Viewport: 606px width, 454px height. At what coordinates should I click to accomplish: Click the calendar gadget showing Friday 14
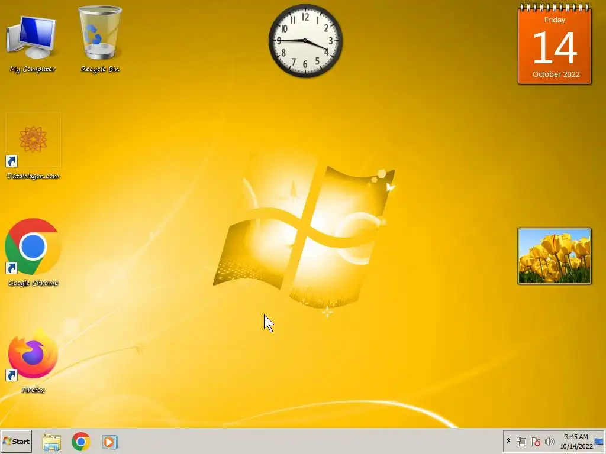click(x=555, y=44)
